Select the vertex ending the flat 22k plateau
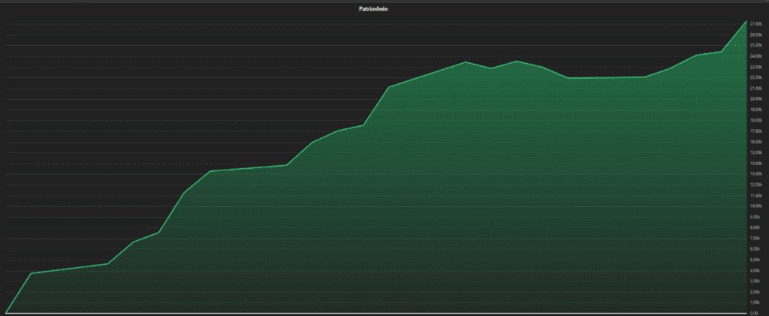Screen dimensions: 769x316 pos(644,77)
